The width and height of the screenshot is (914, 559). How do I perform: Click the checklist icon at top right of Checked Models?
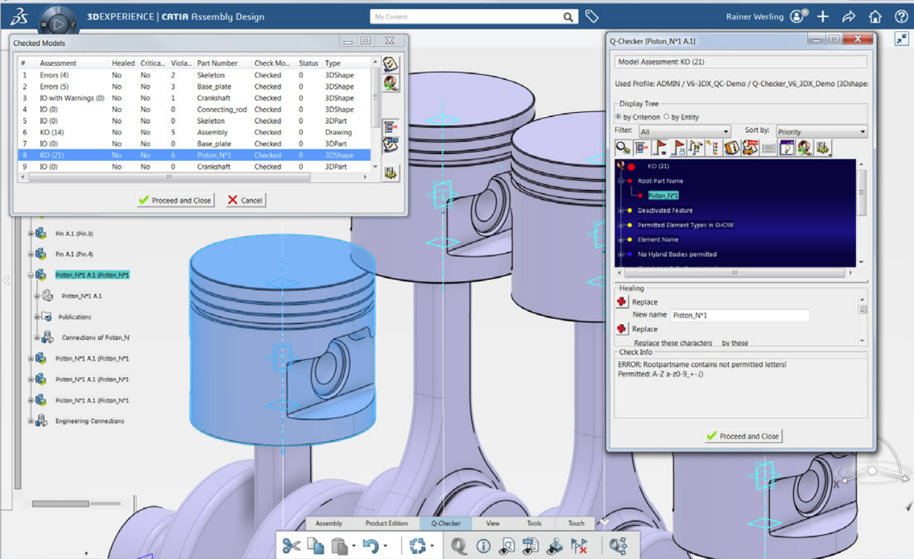pos(391,64)
